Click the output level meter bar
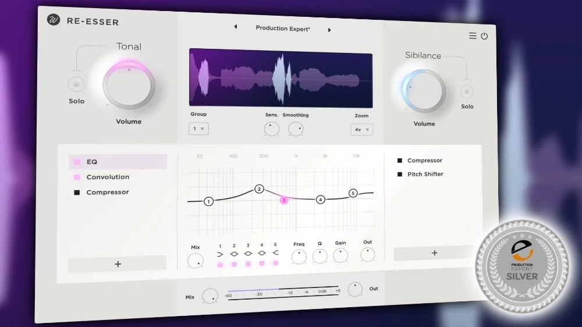Screen dimensions: 582x327 (x=283, y=293)
